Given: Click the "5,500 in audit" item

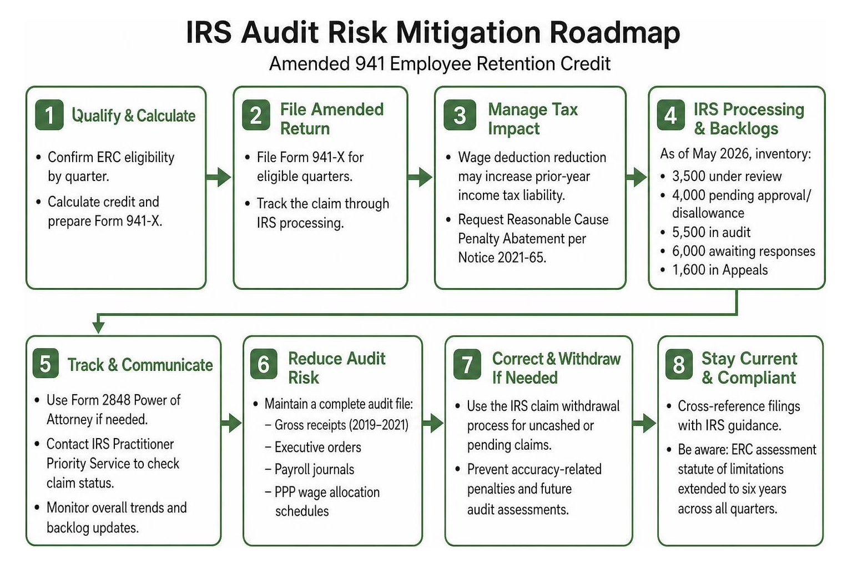Looking at the screenshot, I should [x=711, y=232].
